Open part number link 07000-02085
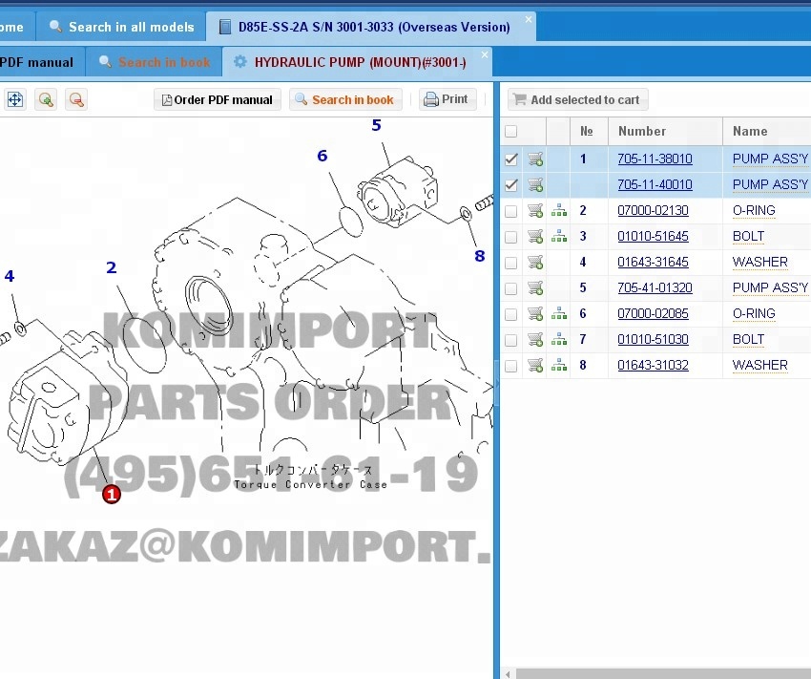The image size is (811, 679). [x=653, y=313]
